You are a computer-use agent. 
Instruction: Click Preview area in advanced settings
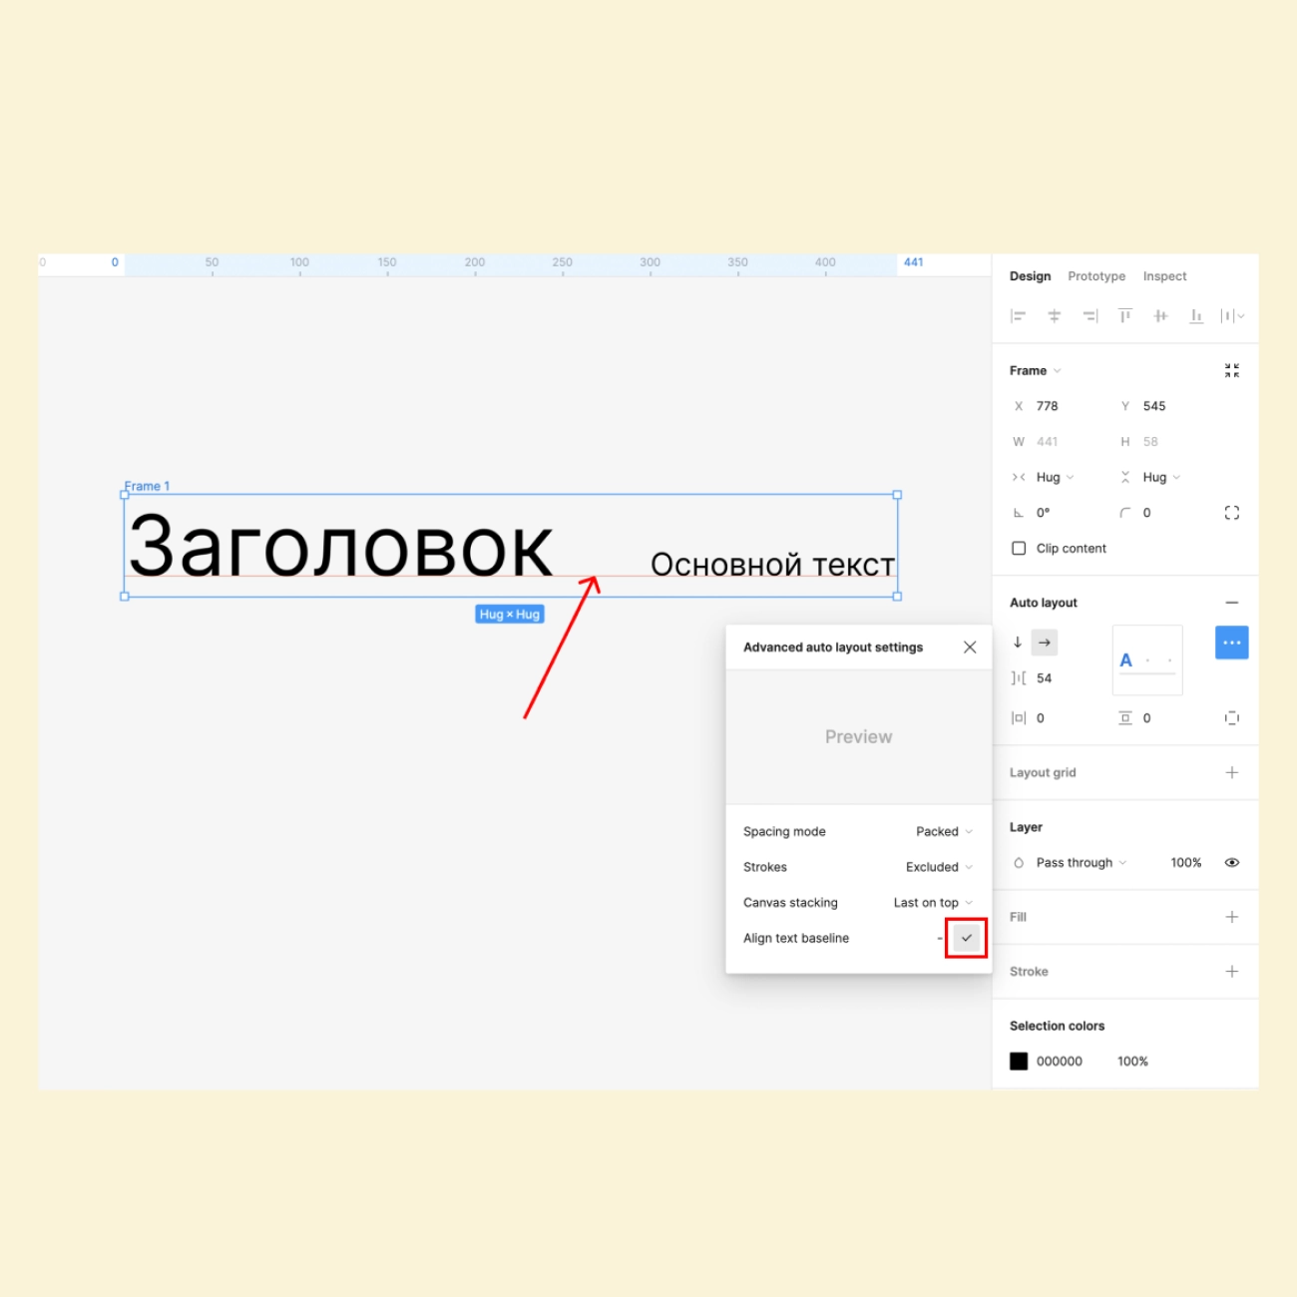tap(859, 737)
